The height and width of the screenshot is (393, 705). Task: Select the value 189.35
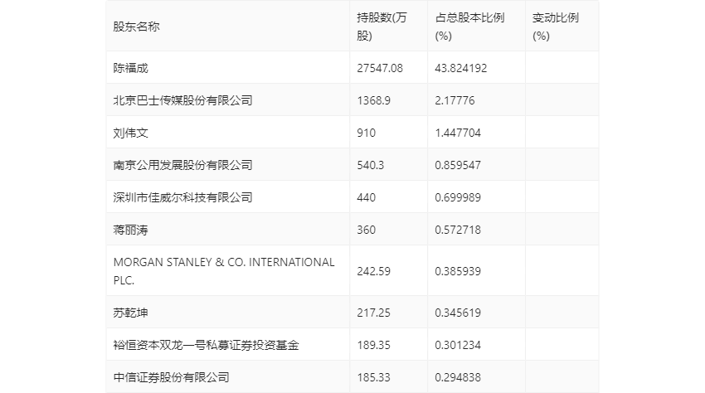[x=373, y=345]
